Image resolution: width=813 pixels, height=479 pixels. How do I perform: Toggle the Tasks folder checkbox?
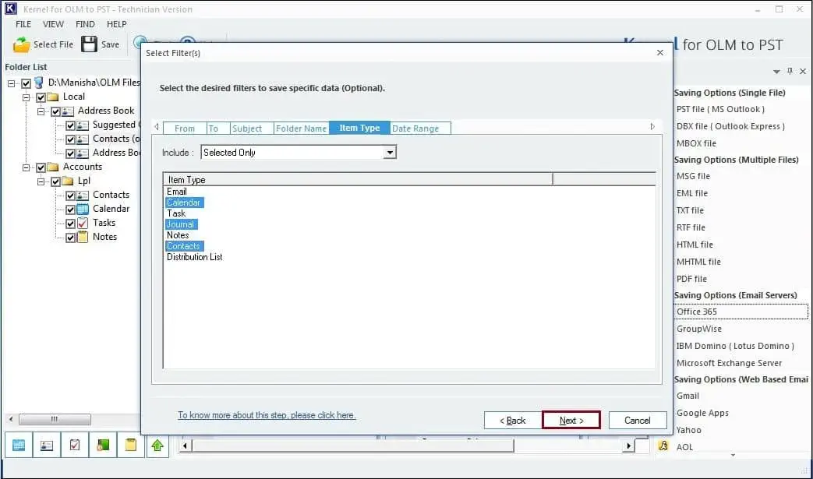(70, 224)
